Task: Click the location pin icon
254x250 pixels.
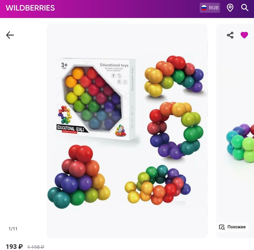Action: point(230,8)
